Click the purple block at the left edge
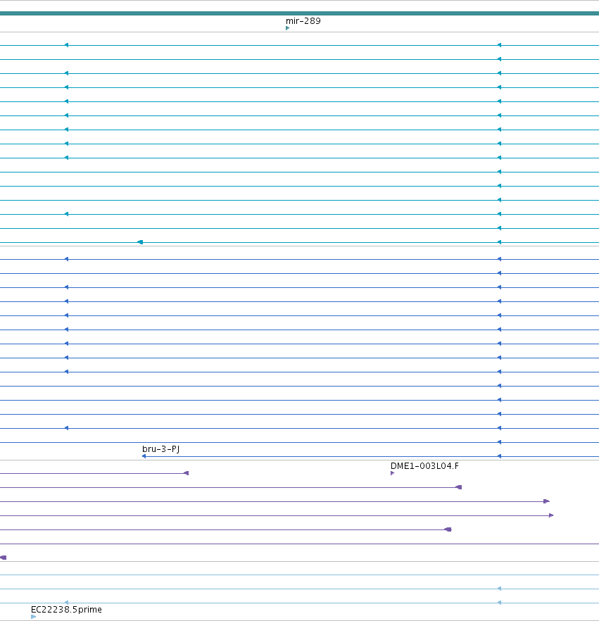The height and width of the screenshot is (621, 599). tap(3, 558)
